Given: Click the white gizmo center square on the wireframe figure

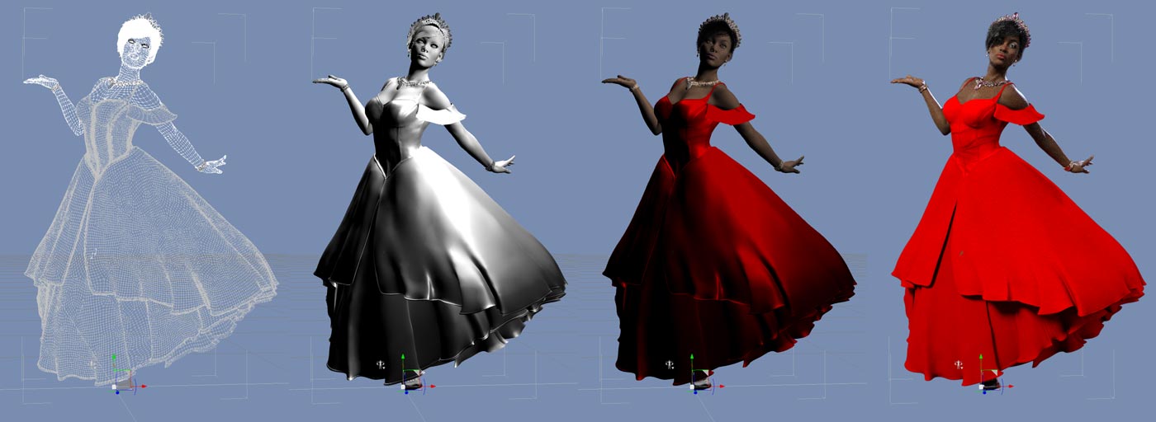Looking at the screenshot, I should click(x=114, y=385).
